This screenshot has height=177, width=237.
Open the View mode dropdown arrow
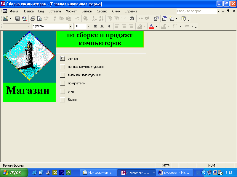tap(10, 19)
